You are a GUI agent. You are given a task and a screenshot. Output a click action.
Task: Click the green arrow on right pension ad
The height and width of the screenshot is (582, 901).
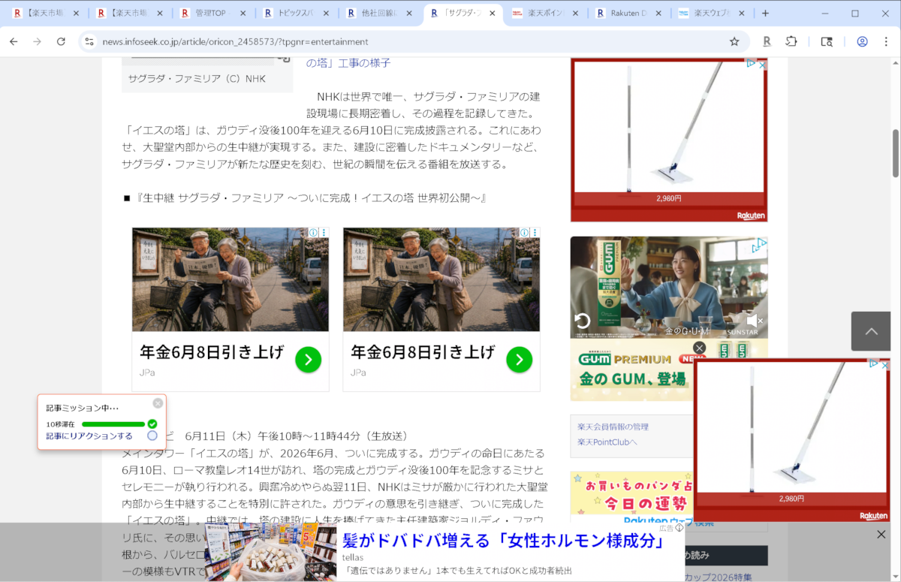[x=519, y=360]
